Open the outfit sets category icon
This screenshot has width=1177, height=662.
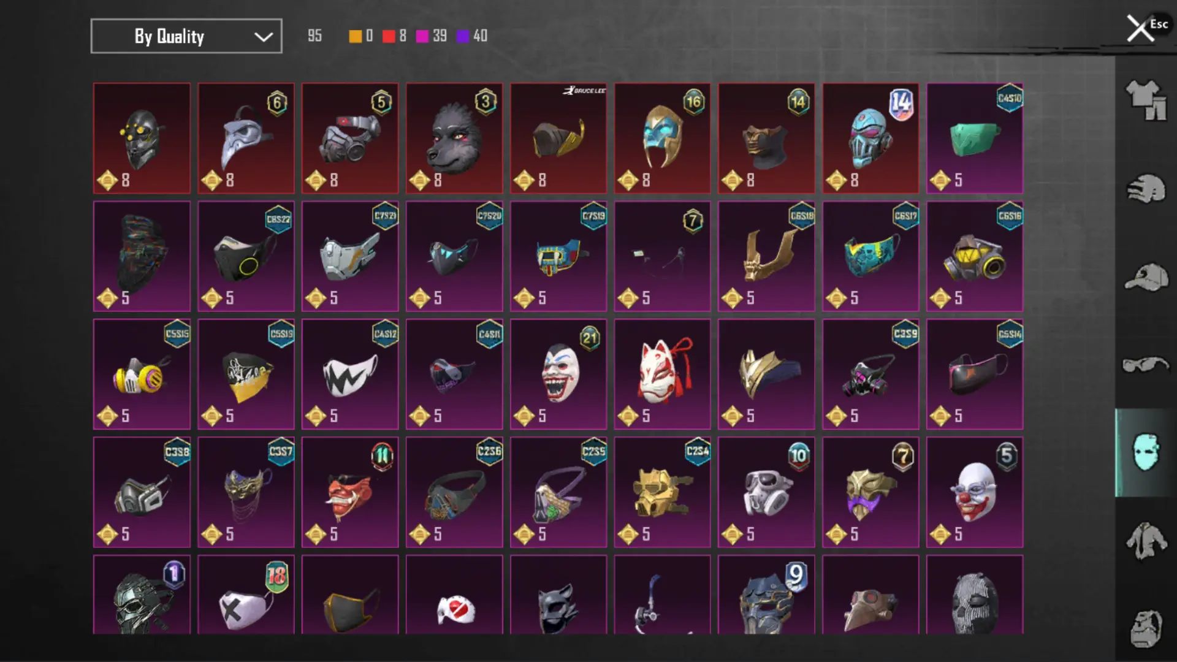coord(1145,100)
